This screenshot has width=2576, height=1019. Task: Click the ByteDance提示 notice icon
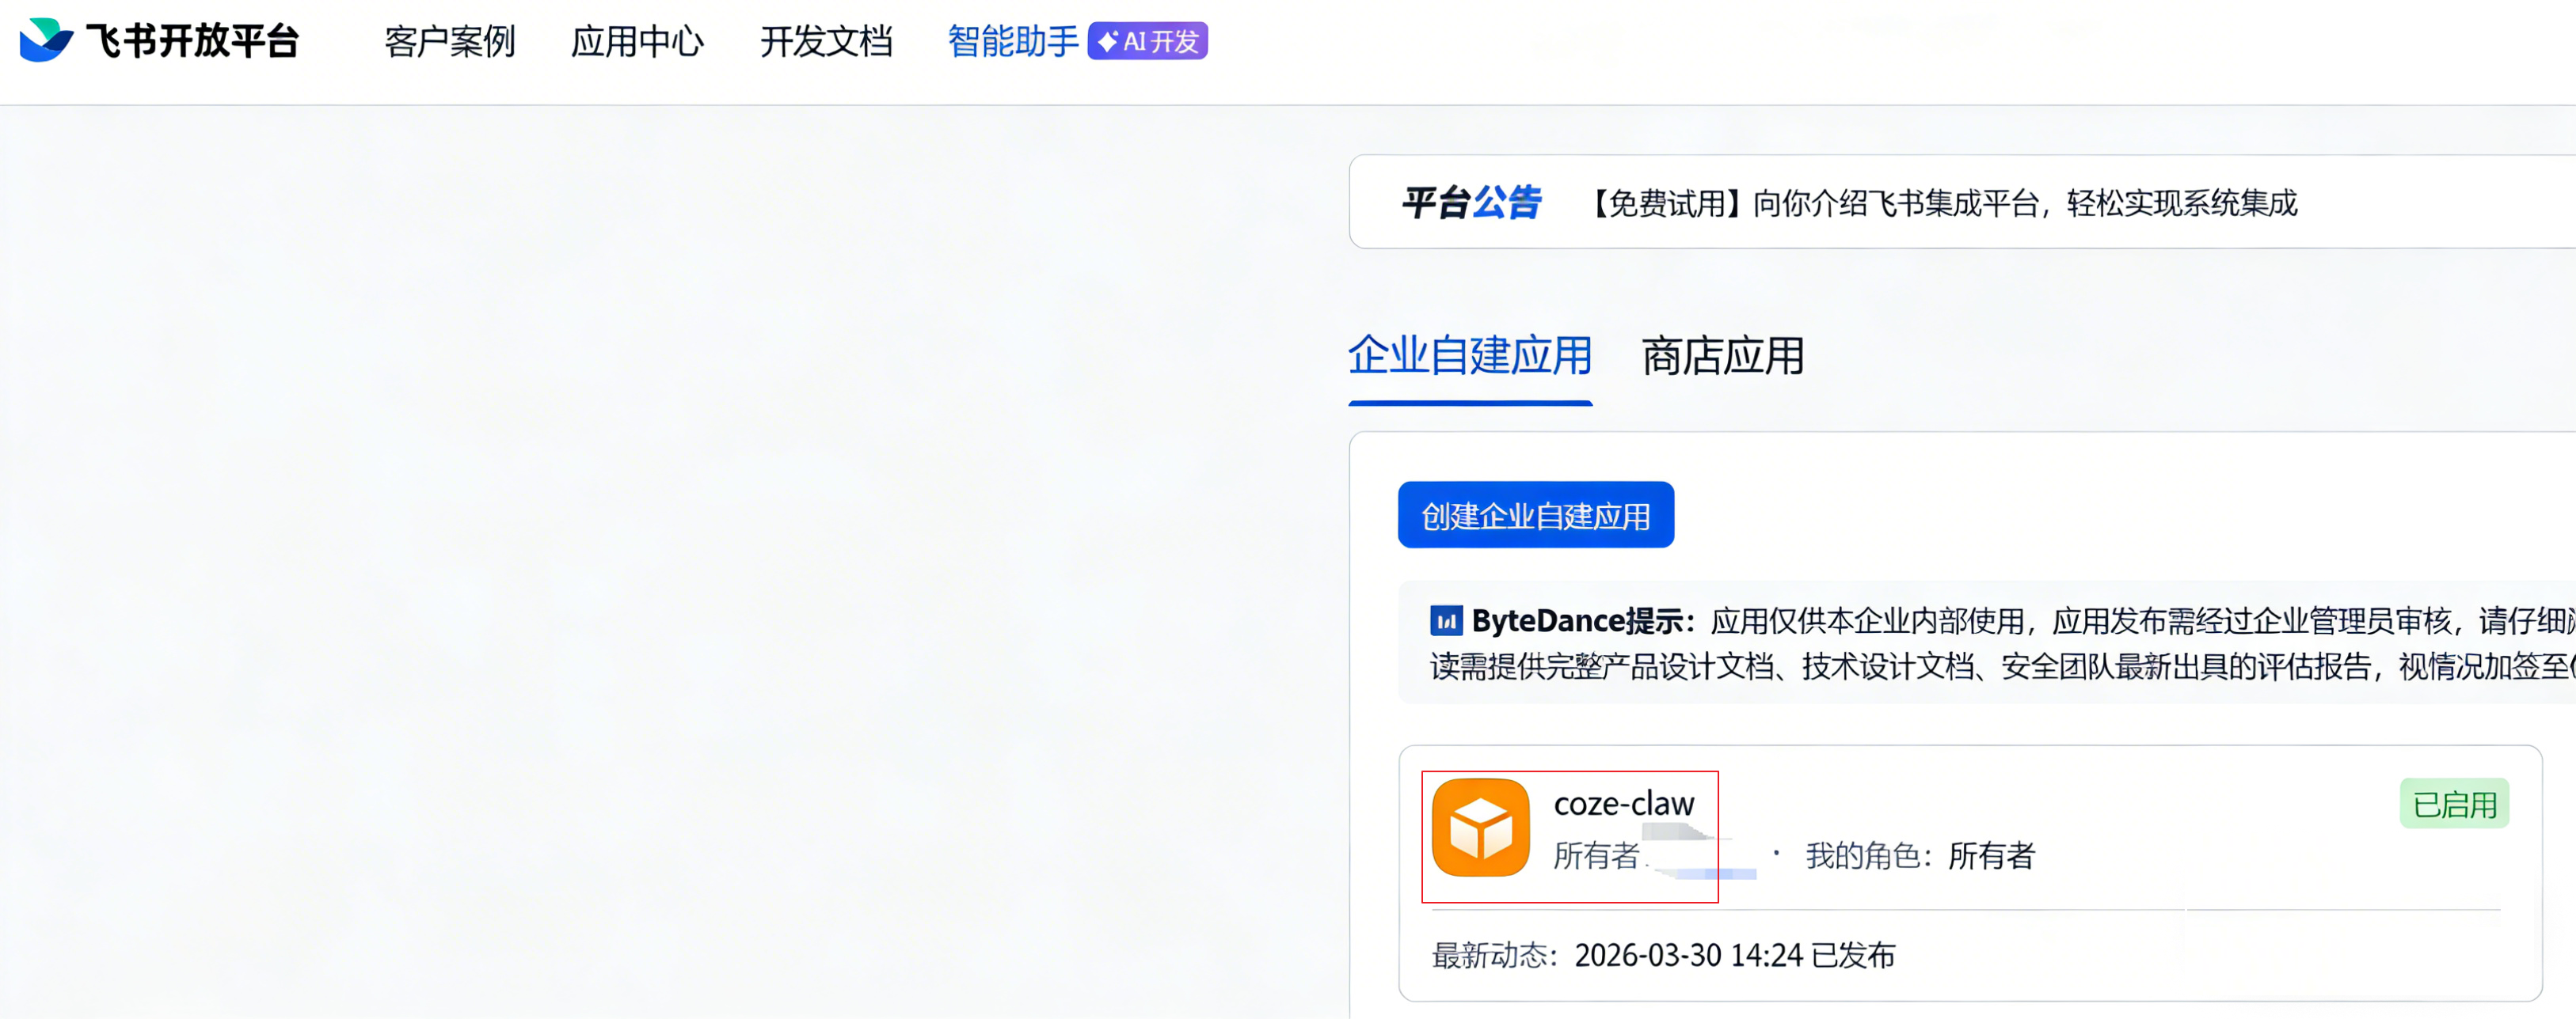(1446, 621)
